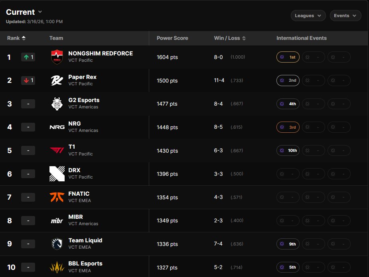
Task: Click the G2 Esports samurai logo
Action: [x=57, y=104]
